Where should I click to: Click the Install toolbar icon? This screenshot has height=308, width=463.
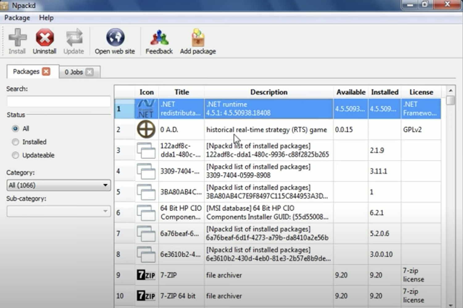coord(18,38)
